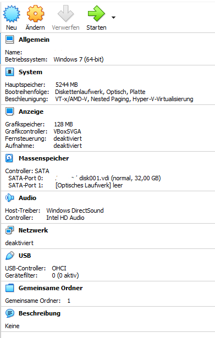Select the text Windows 7 (64-bit)

tap(79, 59)
